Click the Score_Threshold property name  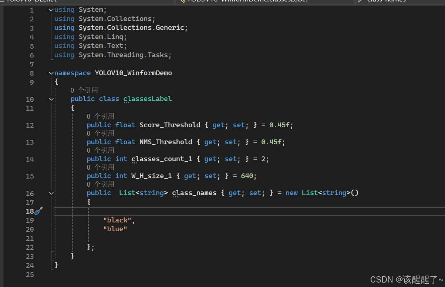(170, 125)
